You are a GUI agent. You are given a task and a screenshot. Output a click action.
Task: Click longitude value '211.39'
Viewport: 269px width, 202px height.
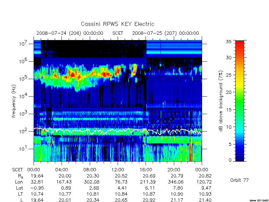(147, 182)
